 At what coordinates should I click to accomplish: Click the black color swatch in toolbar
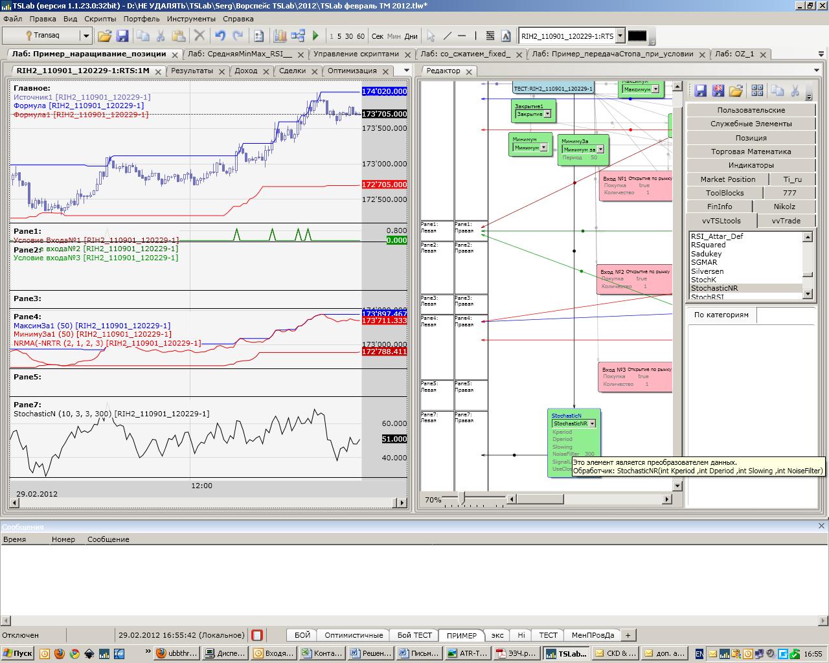[637, 36]
